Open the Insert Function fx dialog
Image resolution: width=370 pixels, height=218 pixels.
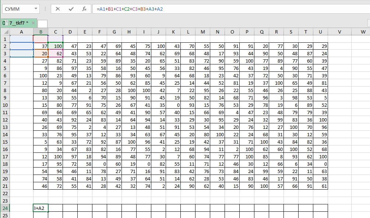tap(84, 9)
